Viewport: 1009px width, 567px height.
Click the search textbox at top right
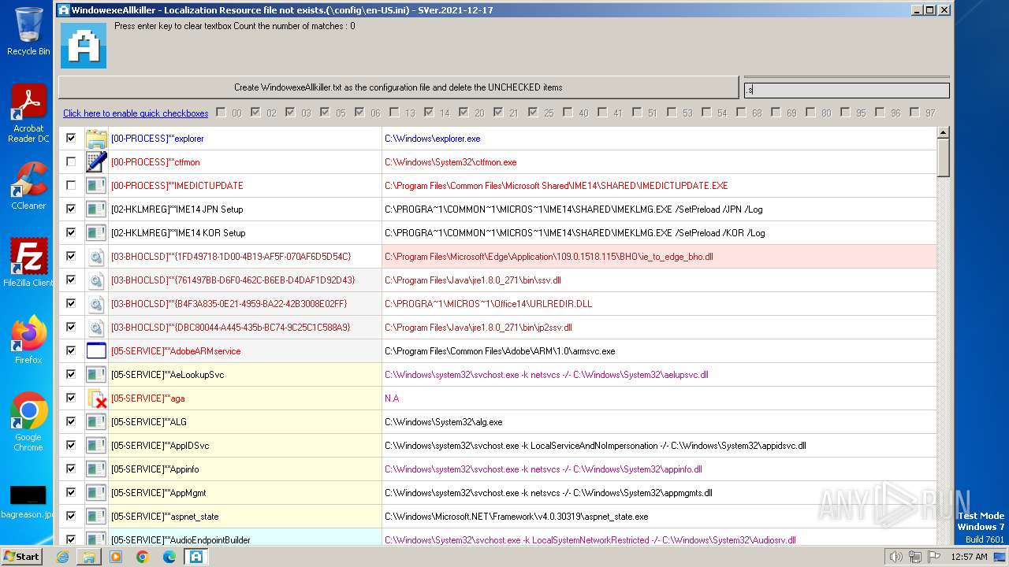click(x=847, y=91)
